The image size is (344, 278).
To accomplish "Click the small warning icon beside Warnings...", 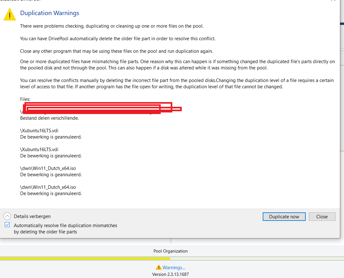I will click(159, 267).
